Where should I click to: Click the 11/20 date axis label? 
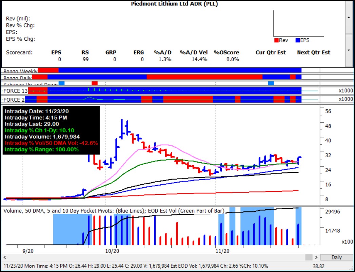[222, 251]
